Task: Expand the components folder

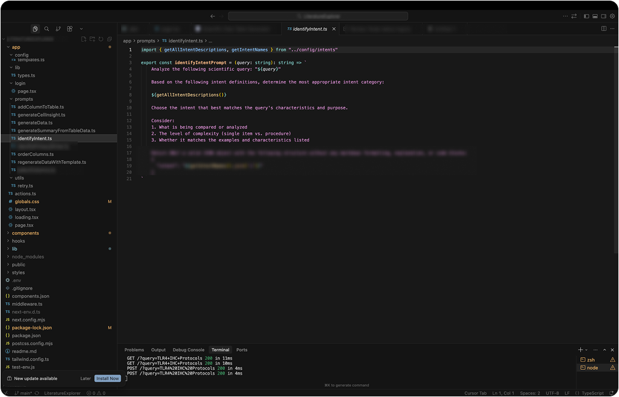Action: click(25, 233)
